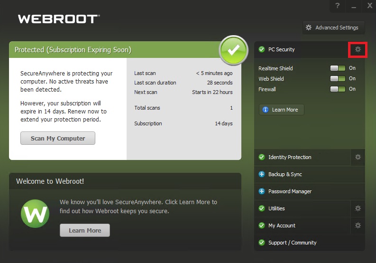Open Utilities settings gear
The width and height of the screenshot is (376, 263).
(358, 208)
